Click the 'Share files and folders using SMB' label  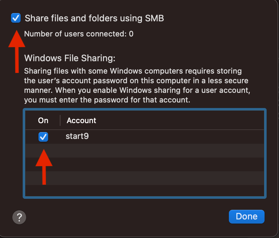(x=94, y=18)
